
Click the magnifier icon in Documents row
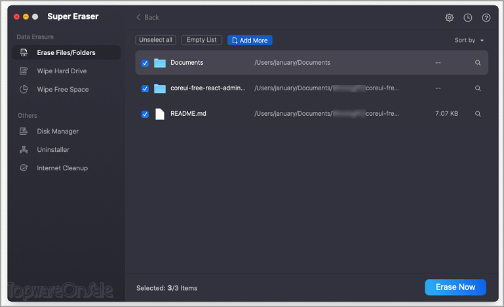point(478,63)
